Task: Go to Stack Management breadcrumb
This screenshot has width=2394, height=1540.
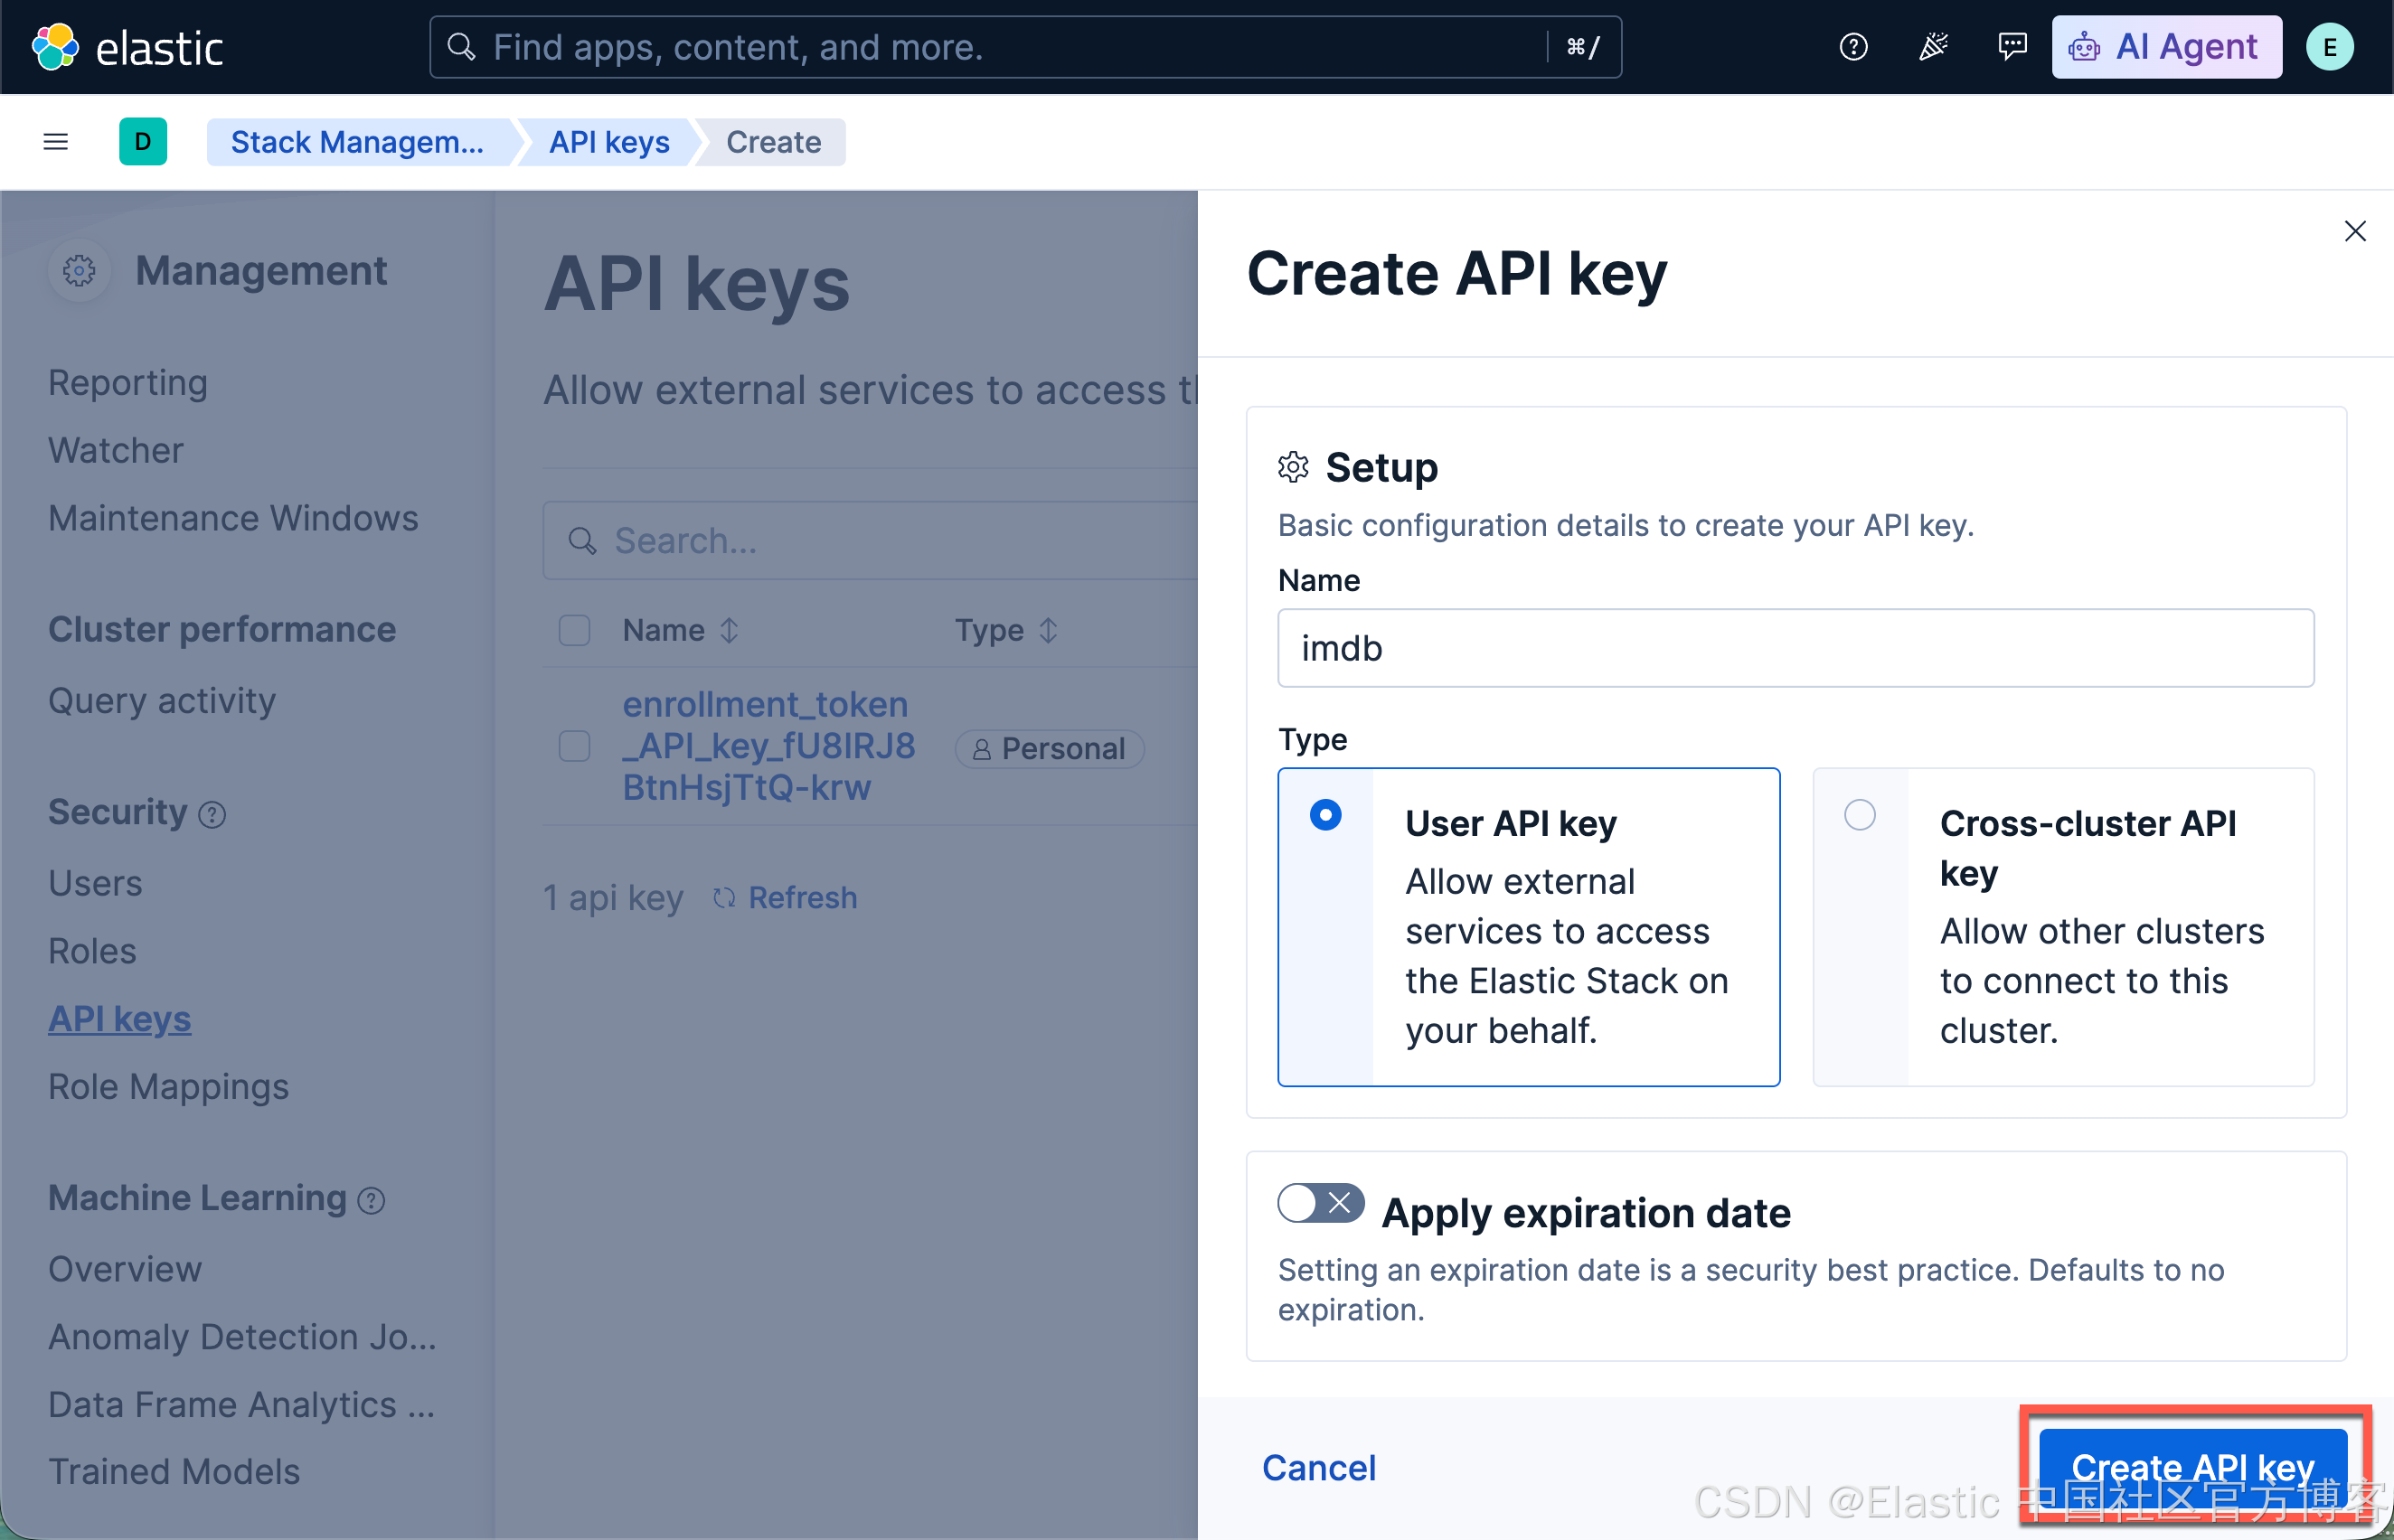Action: coord(357,142)
